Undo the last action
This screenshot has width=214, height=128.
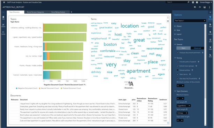coord(195,7)
